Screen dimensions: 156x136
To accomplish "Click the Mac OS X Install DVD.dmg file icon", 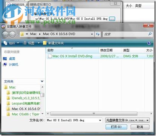I will (50, 56).
